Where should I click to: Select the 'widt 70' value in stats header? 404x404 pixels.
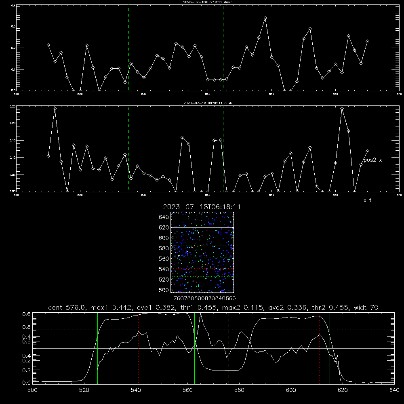(366, 307)
